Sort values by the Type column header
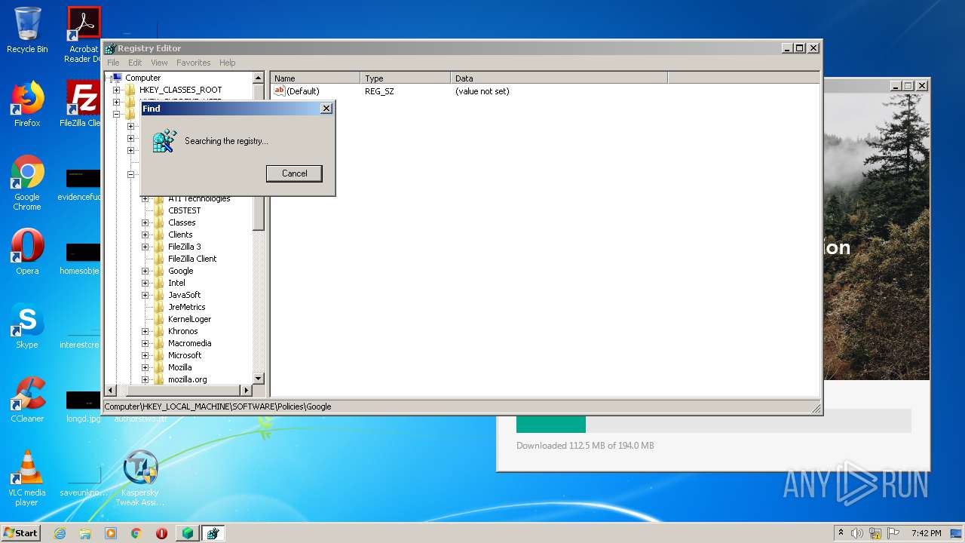This screenshot has width=965, height=543. pos(406,78)
